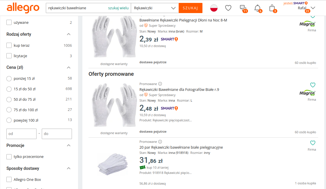
Task: Click the minimum price 'od' field
Action: tap(21, 134)
